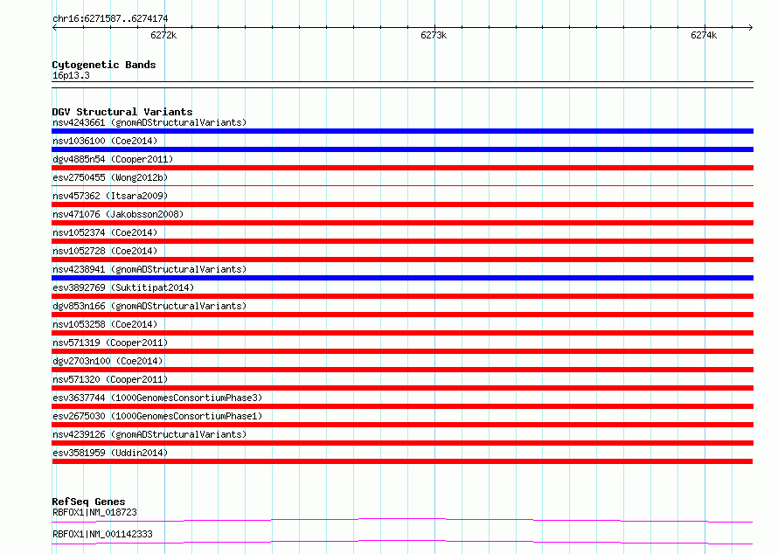This screenshot has width=778, height=554.
Task: Click the red bar under nsv571319
Action: 402,351
